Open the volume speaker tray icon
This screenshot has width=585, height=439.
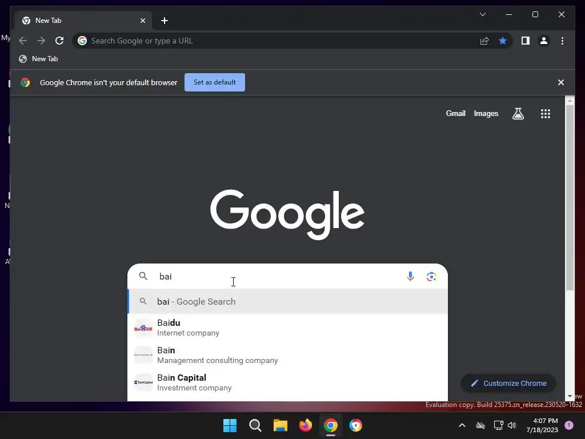point(512,425)
